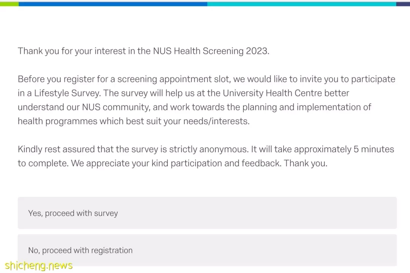Click the cyan progress bar segment

[302, 4]
